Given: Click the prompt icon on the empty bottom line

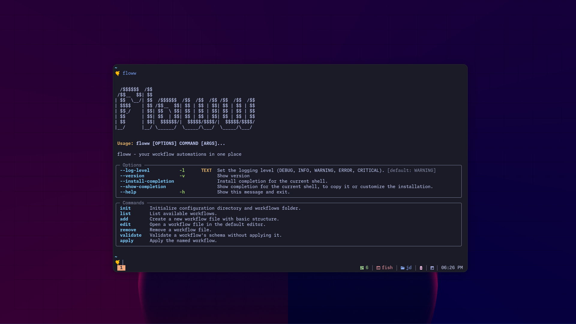Looking at the screenshot, I should pos(118,262).
